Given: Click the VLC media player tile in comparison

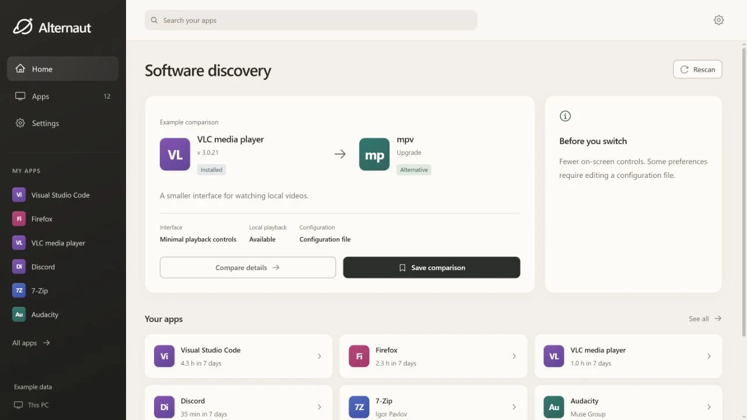Looking at the screenshot, I should [175, 154].
